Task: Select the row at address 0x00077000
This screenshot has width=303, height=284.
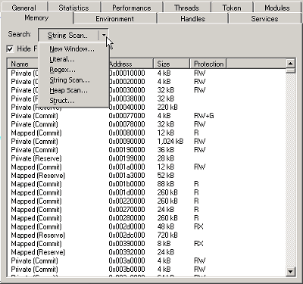Action: pyautogui.click(x=147, y=116)
